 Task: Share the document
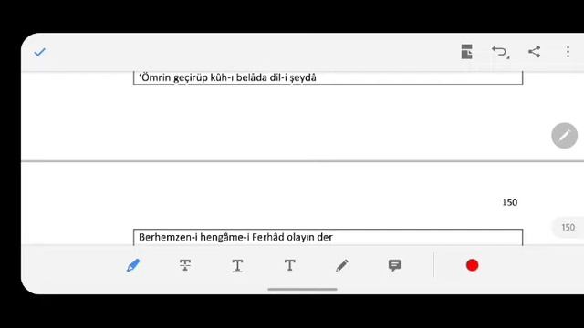(535, 52)
